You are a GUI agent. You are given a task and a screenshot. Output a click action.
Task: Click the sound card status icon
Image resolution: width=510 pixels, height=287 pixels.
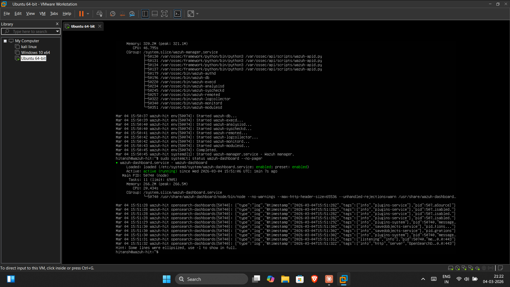pos(477,268)
